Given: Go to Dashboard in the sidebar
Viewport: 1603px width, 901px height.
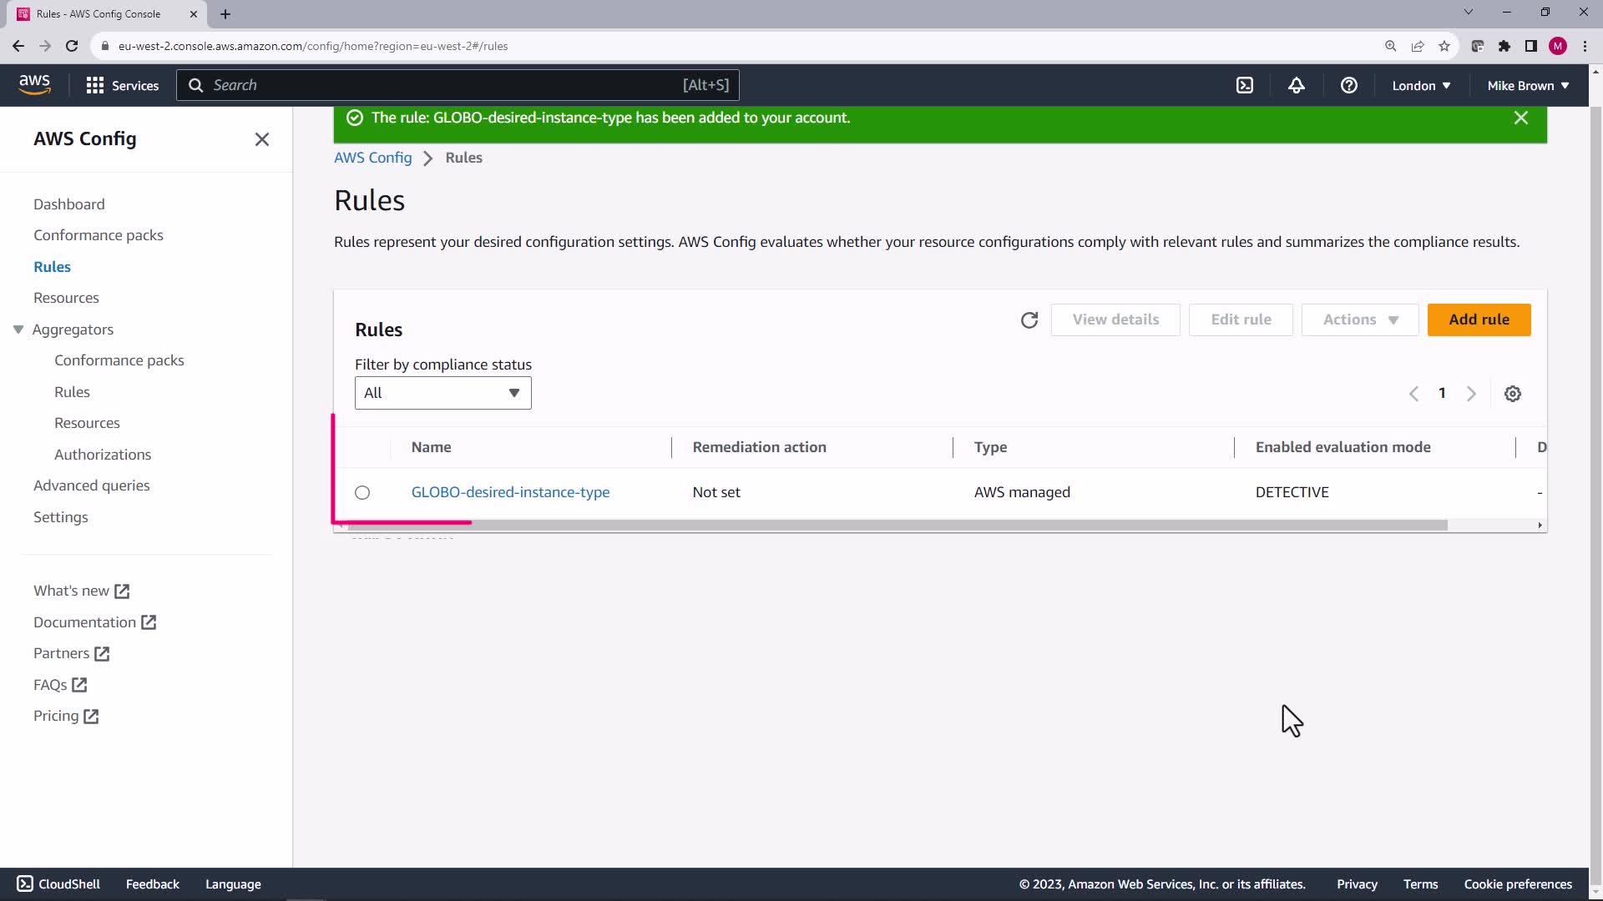Looking at the screenshot, I should [x=68, y=204].
